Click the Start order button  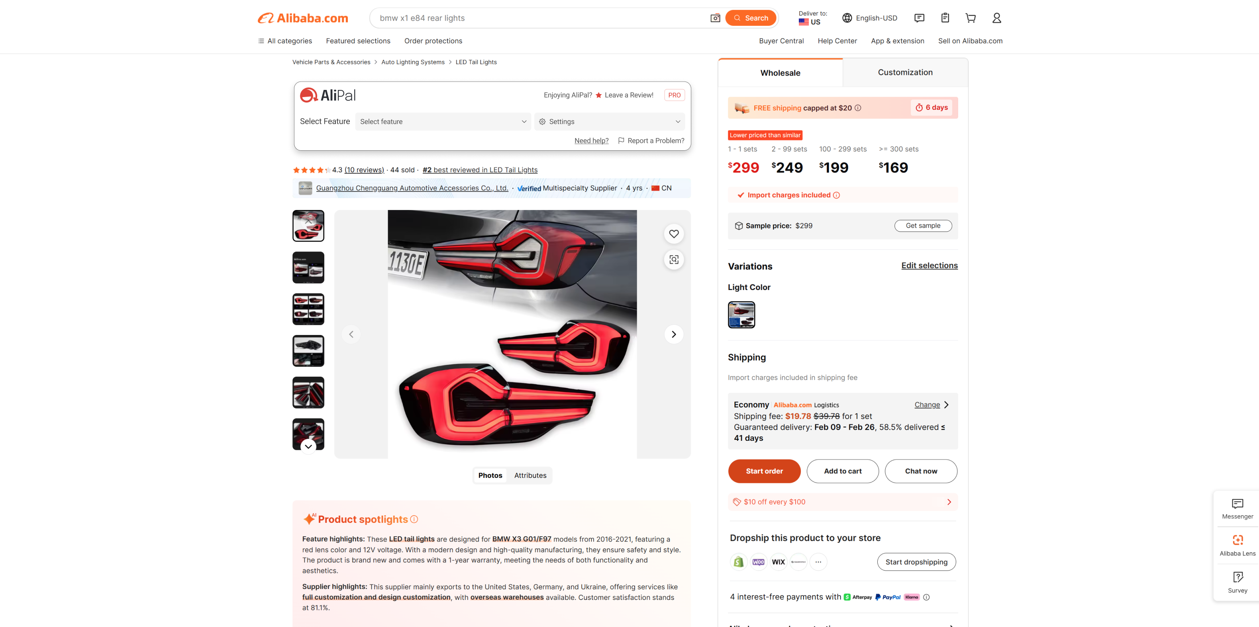764,471
